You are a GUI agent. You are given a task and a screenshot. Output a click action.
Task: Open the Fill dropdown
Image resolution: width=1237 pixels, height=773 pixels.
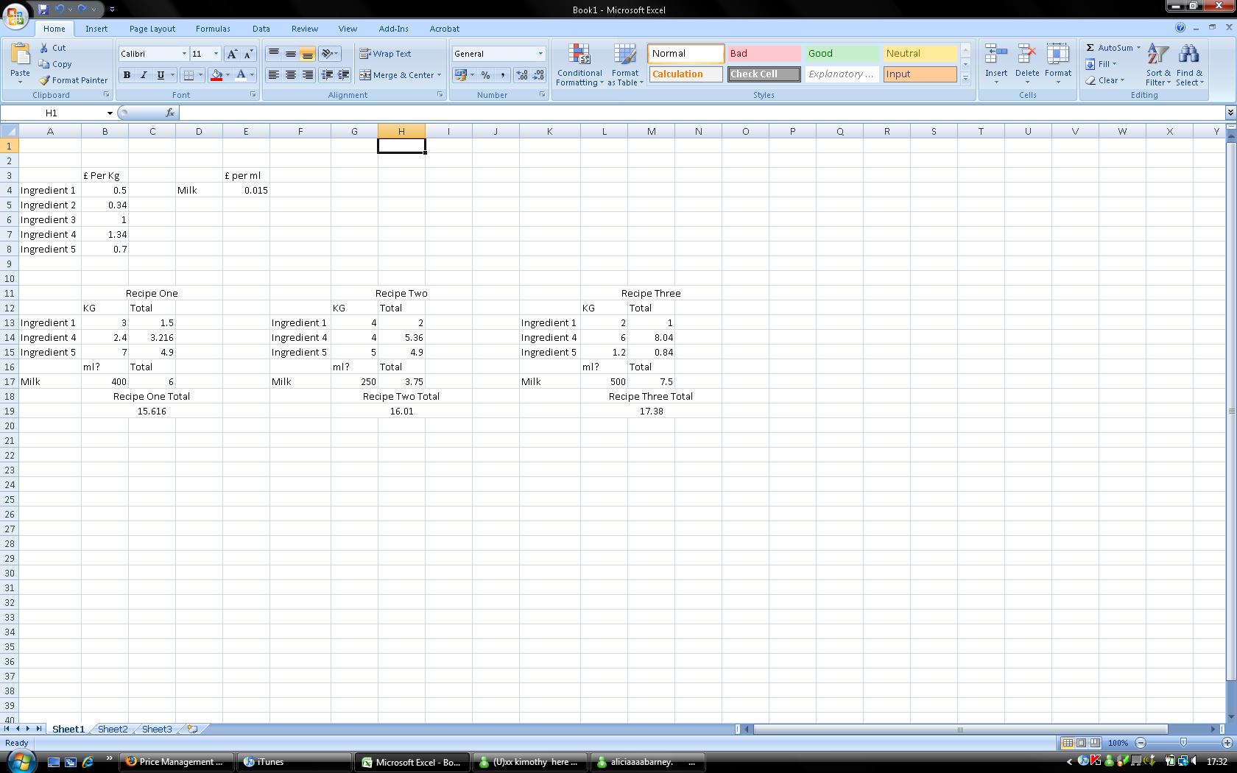1102,64
